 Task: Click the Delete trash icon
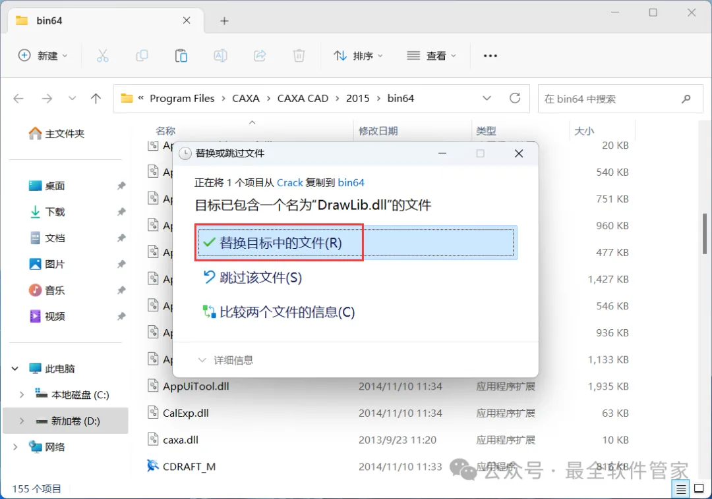click(299, 56)
